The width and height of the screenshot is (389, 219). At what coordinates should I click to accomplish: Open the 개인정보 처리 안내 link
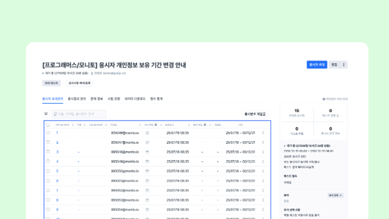(x=337, y=99)
